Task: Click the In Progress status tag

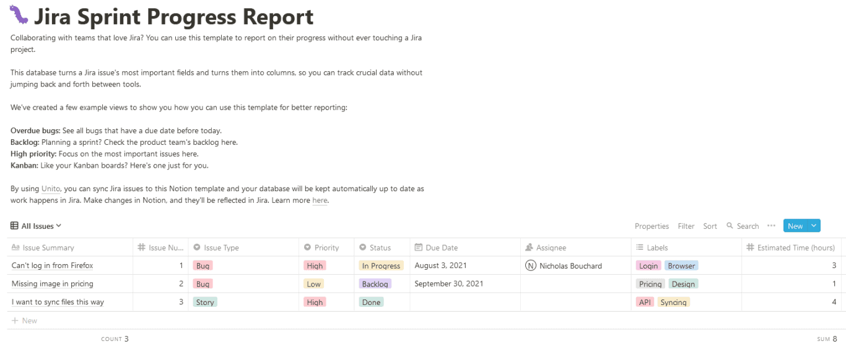Action: (x=381, y=265)
